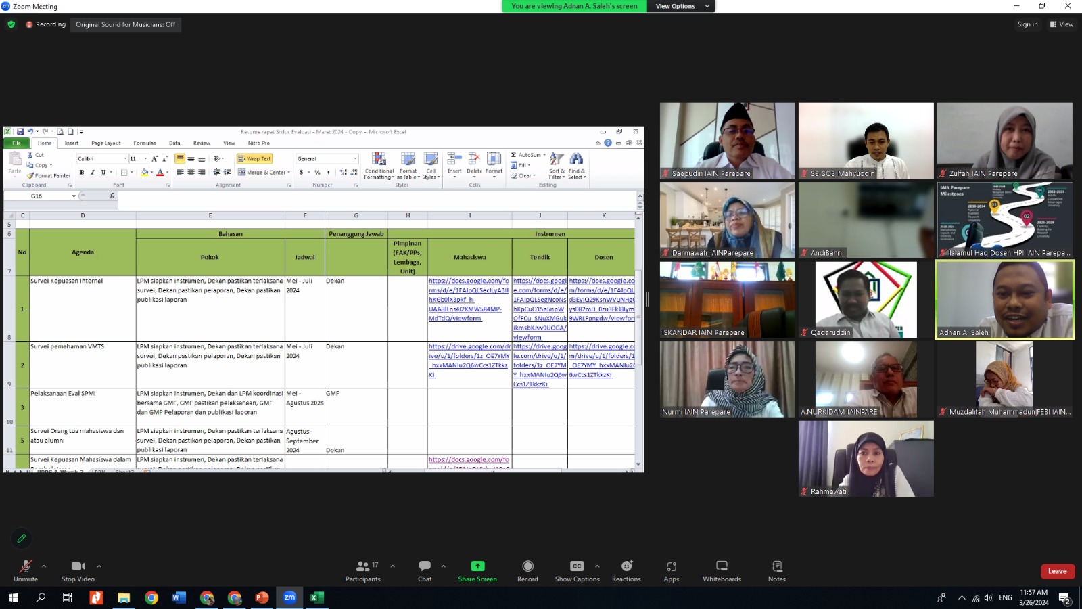Unmute the microphone
Image resolution: width=1082 pixels, height=609 pixels.
pos(26,570)
